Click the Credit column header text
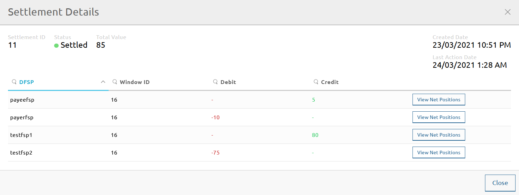This screenshot has height=195, width=519. click(330, 82)
